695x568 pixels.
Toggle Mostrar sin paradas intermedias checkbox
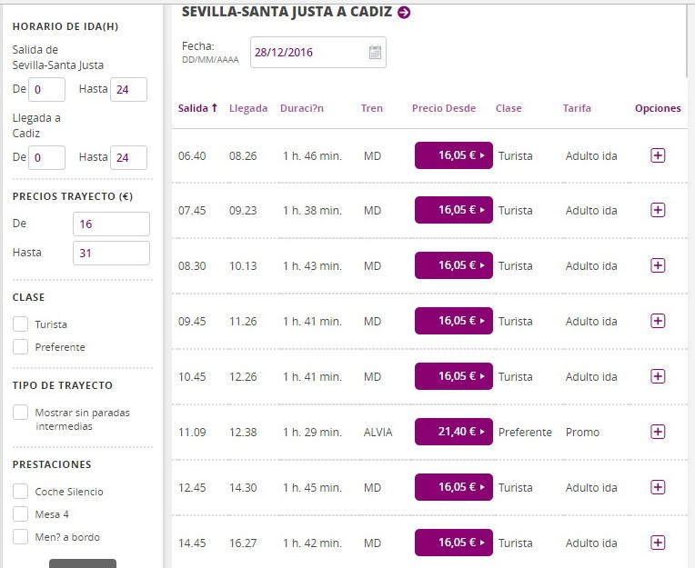click(x=21, y=413)
